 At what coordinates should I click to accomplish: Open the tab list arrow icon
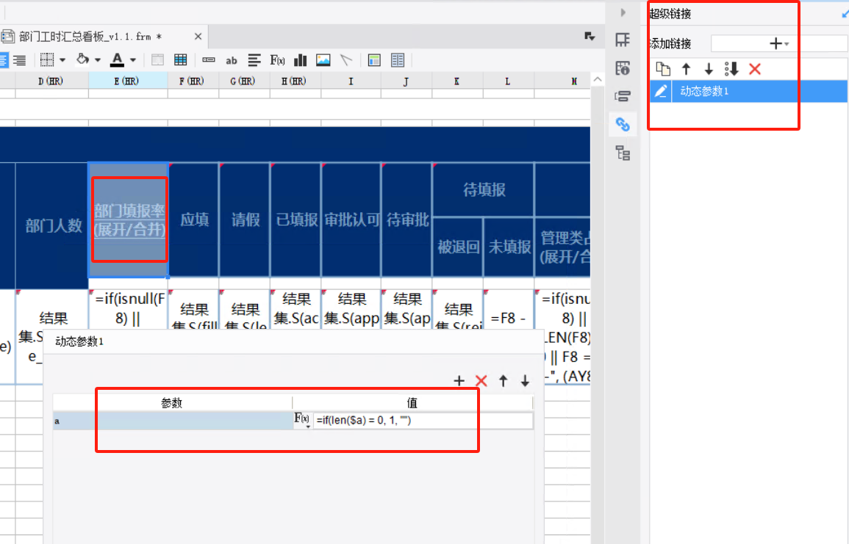click(x=590, y=36)
